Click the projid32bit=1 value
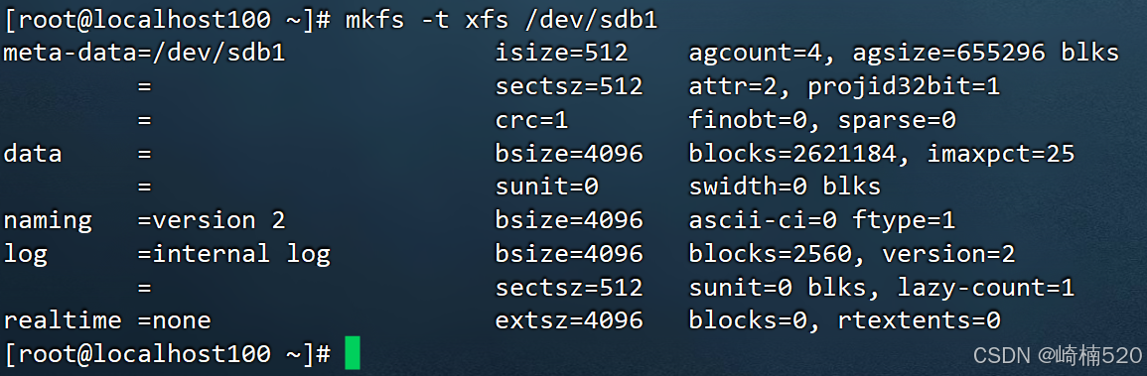This screenshot has width=1147, height=376. (x=904, y=87)
